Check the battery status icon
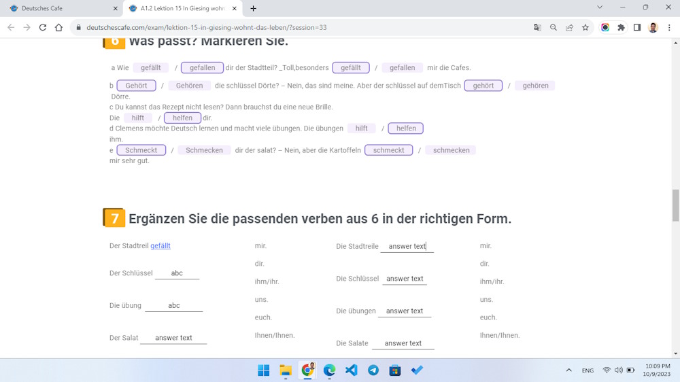This screenshot has height=382, width=680. click(630, 370)
